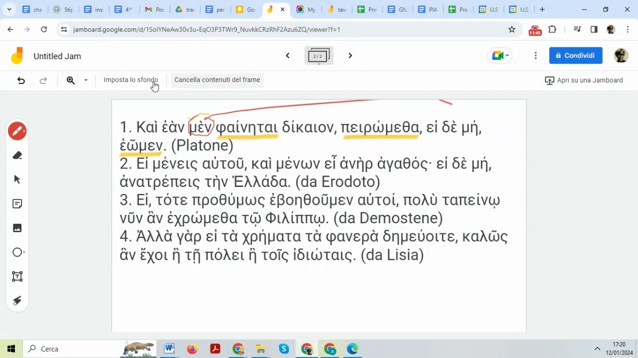This screenshot has width=638, height=358.
Task: Select the Eraser tool
Action: pyautogui.click(x=17, y=156)
